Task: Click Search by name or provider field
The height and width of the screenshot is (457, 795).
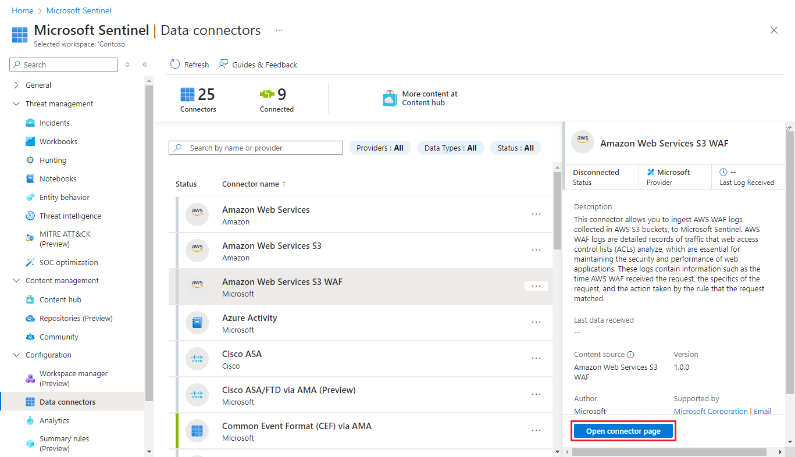Action: point(256,148)
